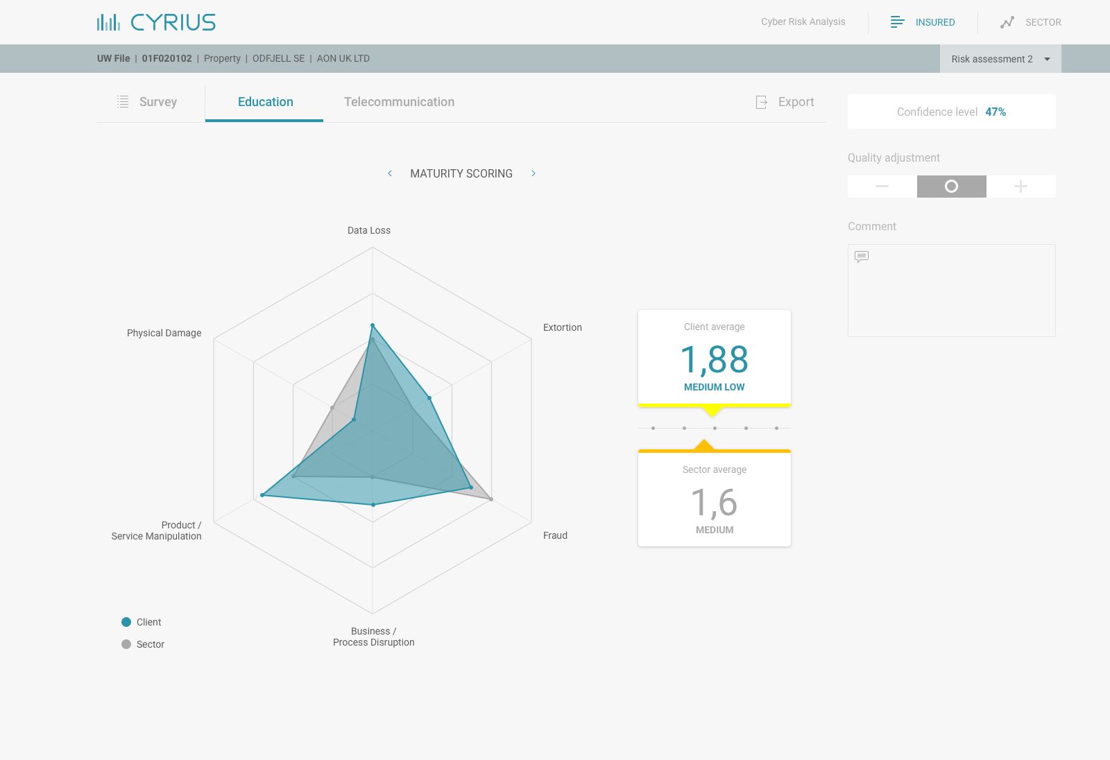
Task: Click client Product/Service Manipulation point on radar
Action: coord(262,495)
